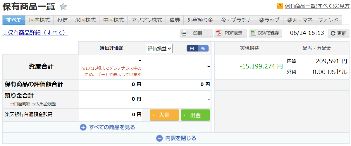Viewport: 351px width, 146px height.
Task: Open the 投信 tab
Action: coord(62,20)
